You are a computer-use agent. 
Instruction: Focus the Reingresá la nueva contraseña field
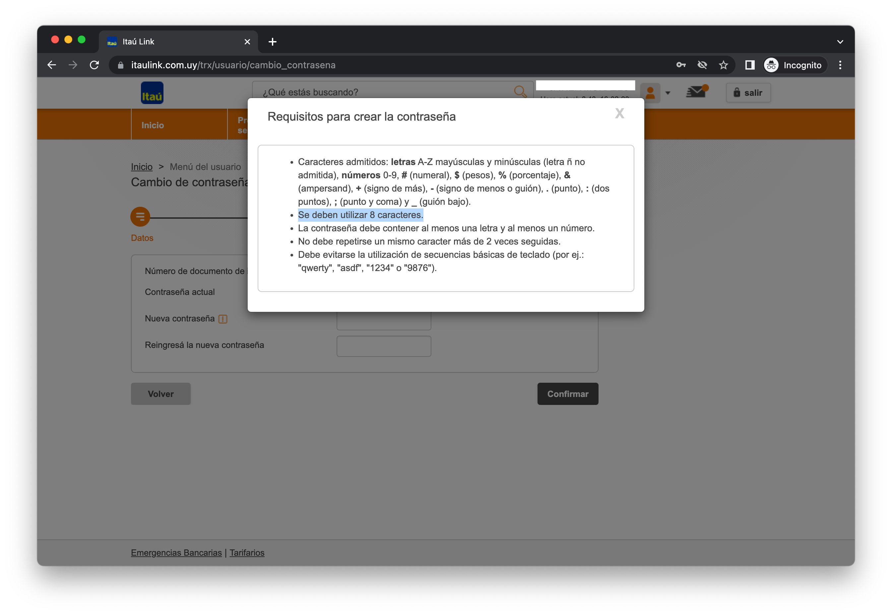(x=384, y=346)
